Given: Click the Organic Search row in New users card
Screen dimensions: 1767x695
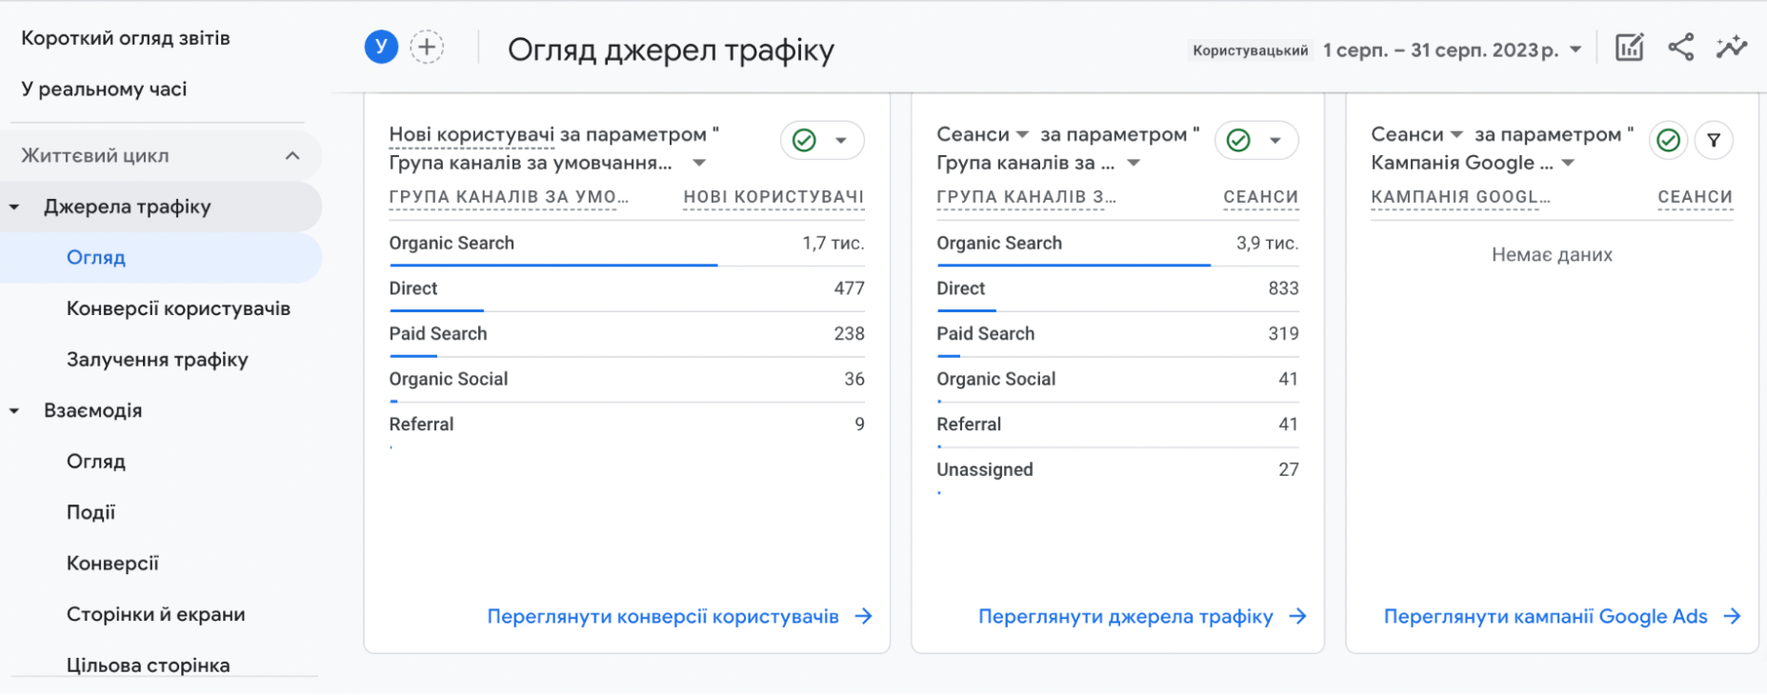Looking at the screenshot, I should pyautogui.click(x=452, y=244).
